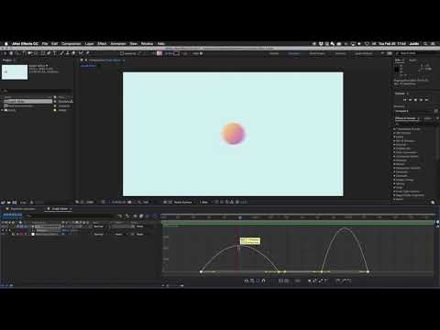The height and width of the screenshot is (330, 440).
Task: Open the Animation menu
Action: click(118, 44)
